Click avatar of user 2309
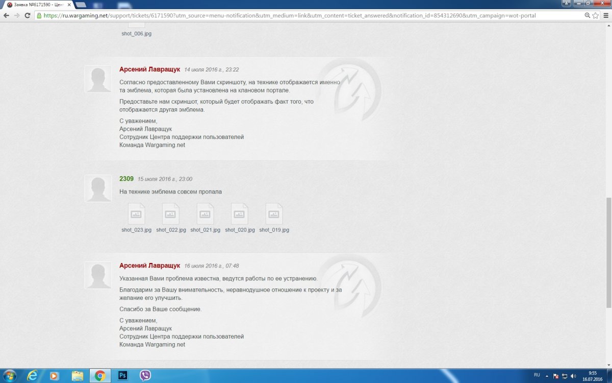Screen dimensions: 612x383 coord(98,188)
